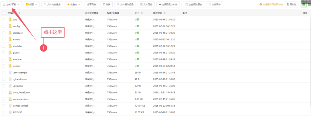Click the .gitignore file icon

tap(10, 86)
